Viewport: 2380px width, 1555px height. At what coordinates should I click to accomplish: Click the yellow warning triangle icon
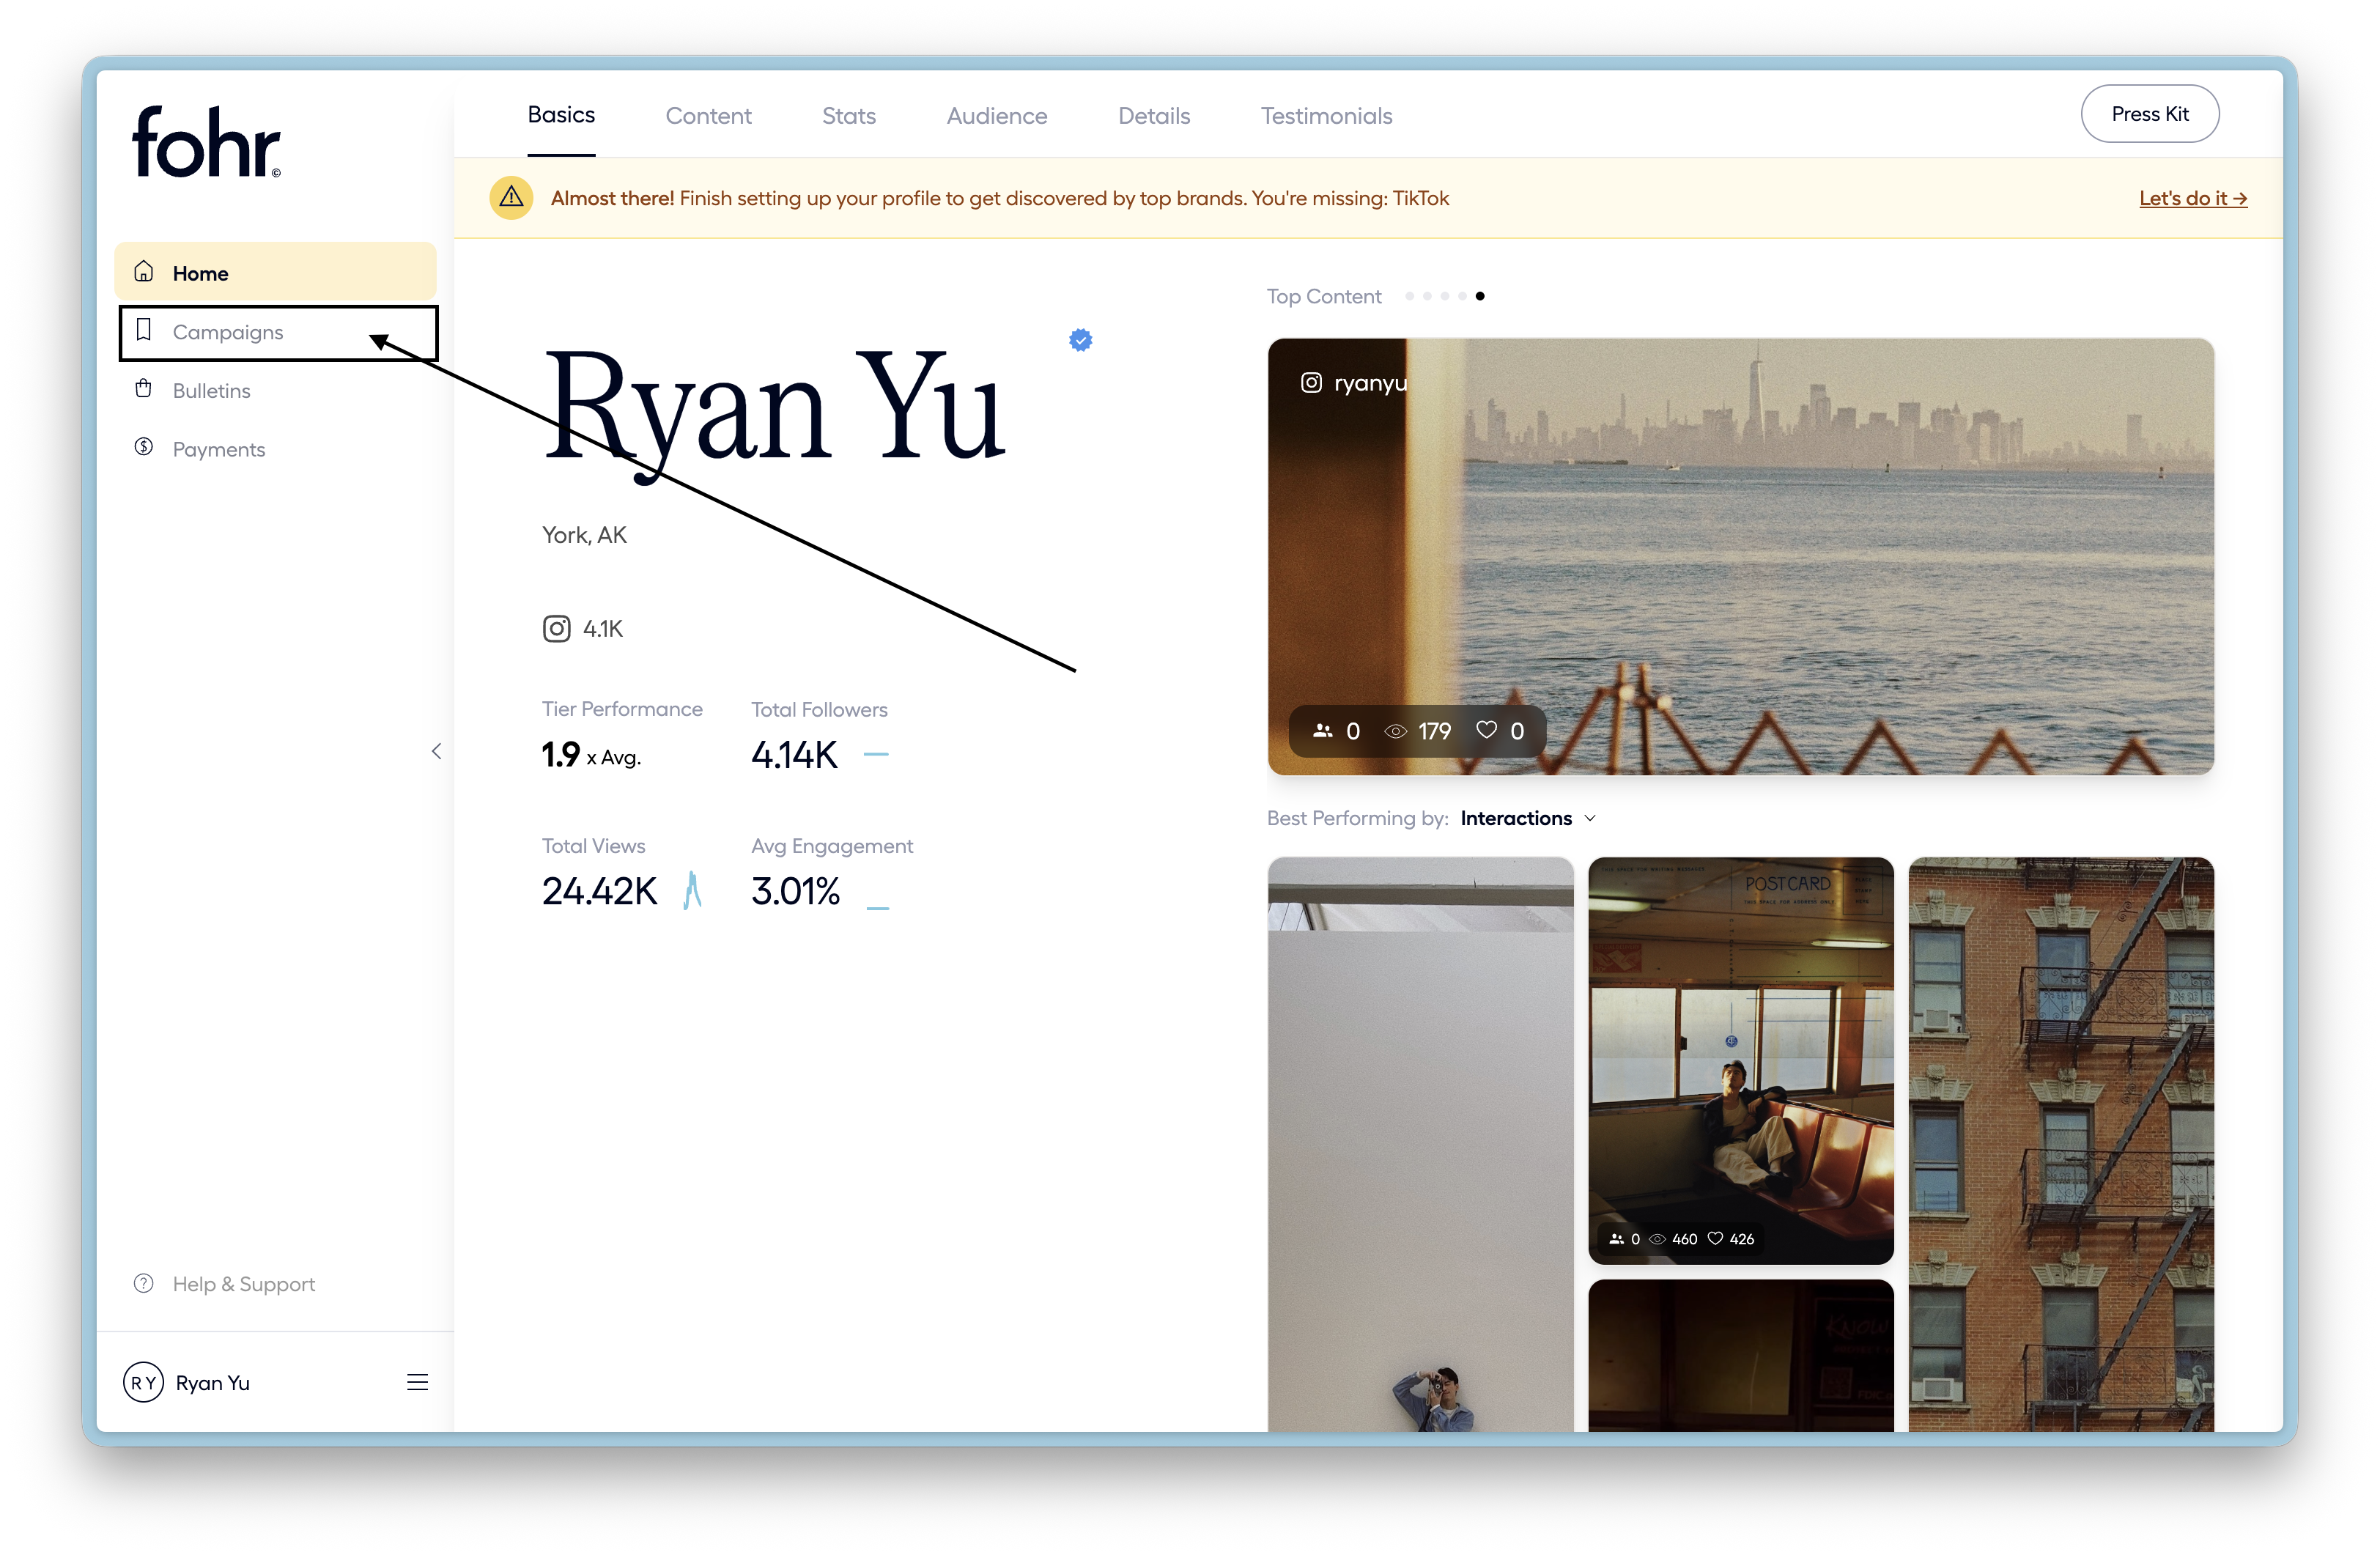(511, 198)
